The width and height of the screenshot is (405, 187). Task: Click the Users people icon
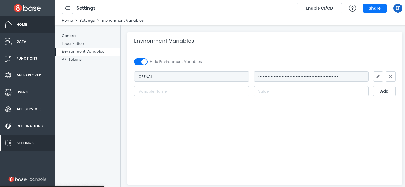[8, 92]
